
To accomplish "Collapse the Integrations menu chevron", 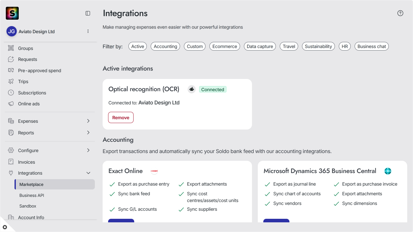I will pos(88,173).
